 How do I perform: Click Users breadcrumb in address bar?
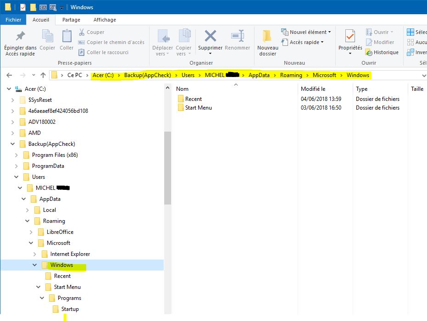[x=188, y=75]
